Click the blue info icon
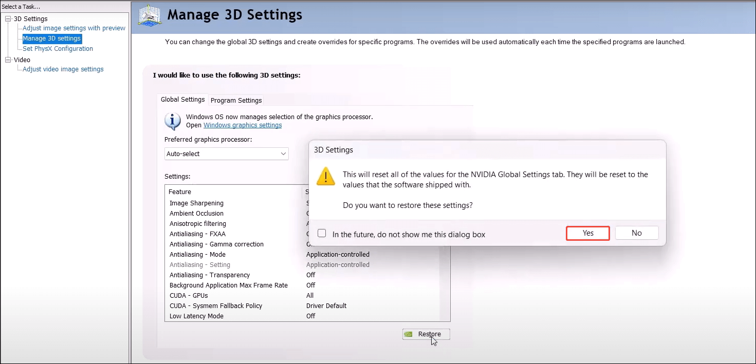 (172, 121)
